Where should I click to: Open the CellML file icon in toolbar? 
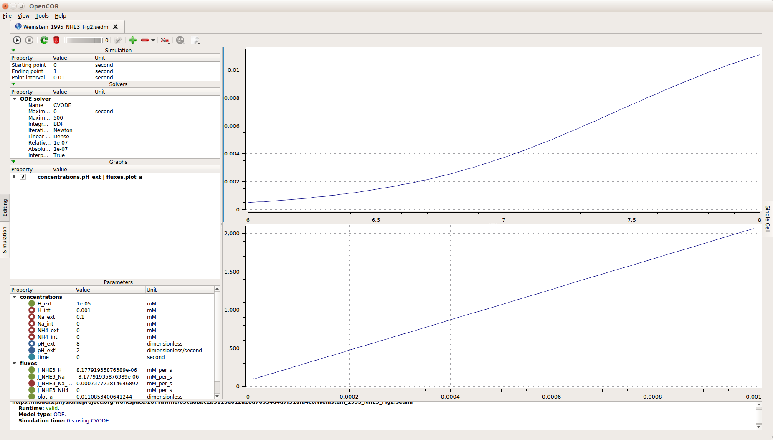click(x=165, y=40)
